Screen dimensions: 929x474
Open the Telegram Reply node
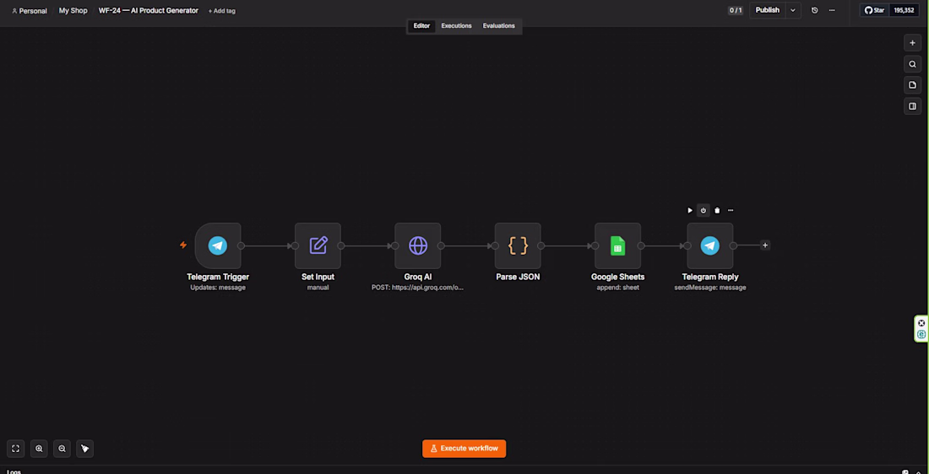click(709, 245)
